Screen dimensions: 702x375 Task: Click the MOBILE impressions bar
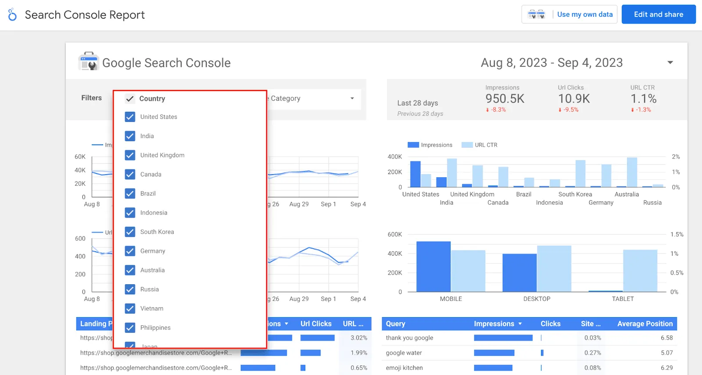433,267
